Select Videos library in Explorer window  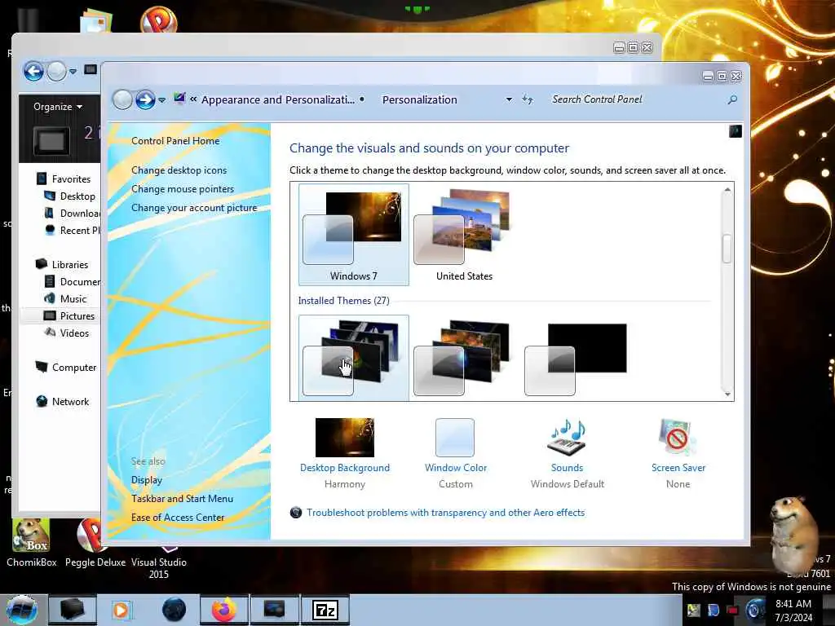[74, 333]
